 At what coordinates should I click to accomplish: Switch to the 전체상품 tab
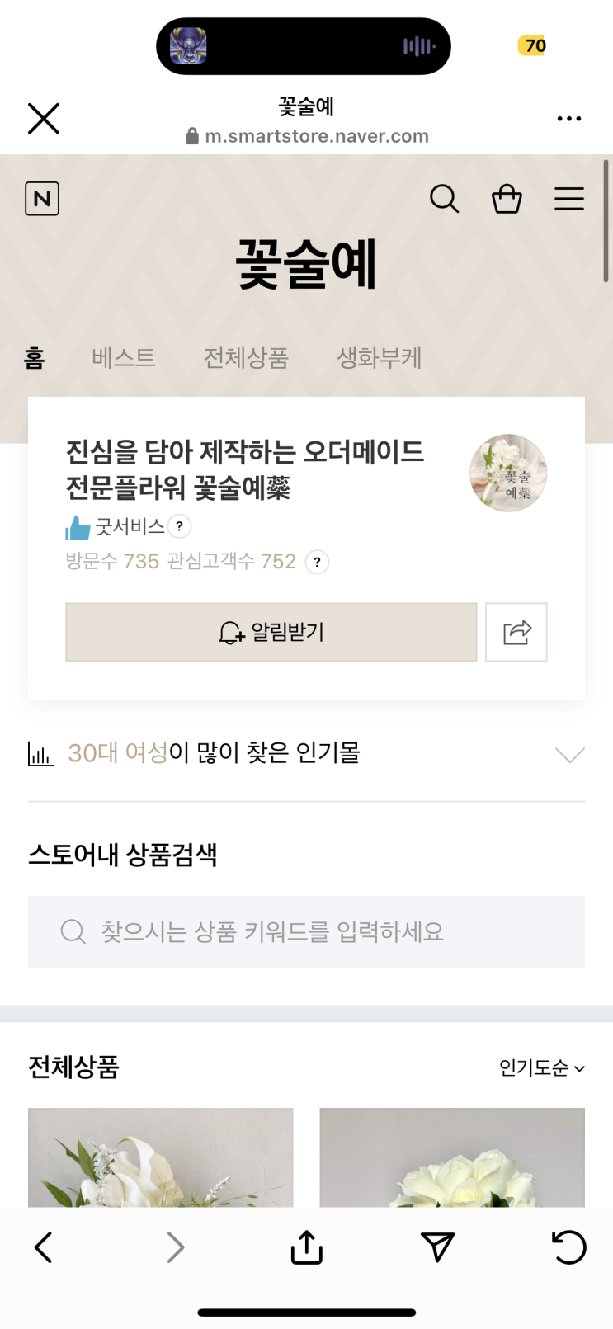click(246, 358)
